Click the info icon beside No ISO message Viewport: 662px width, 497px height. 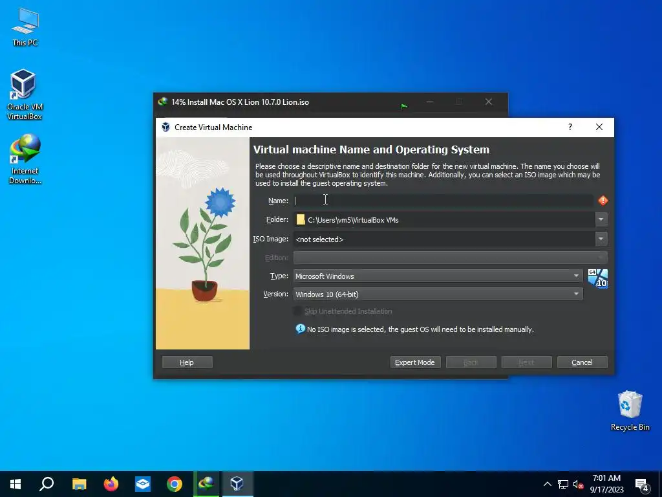300,329
